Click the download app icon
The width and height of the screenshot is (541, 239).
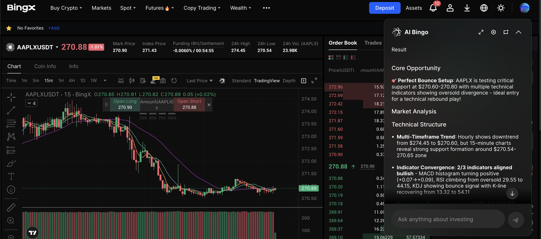467,8
